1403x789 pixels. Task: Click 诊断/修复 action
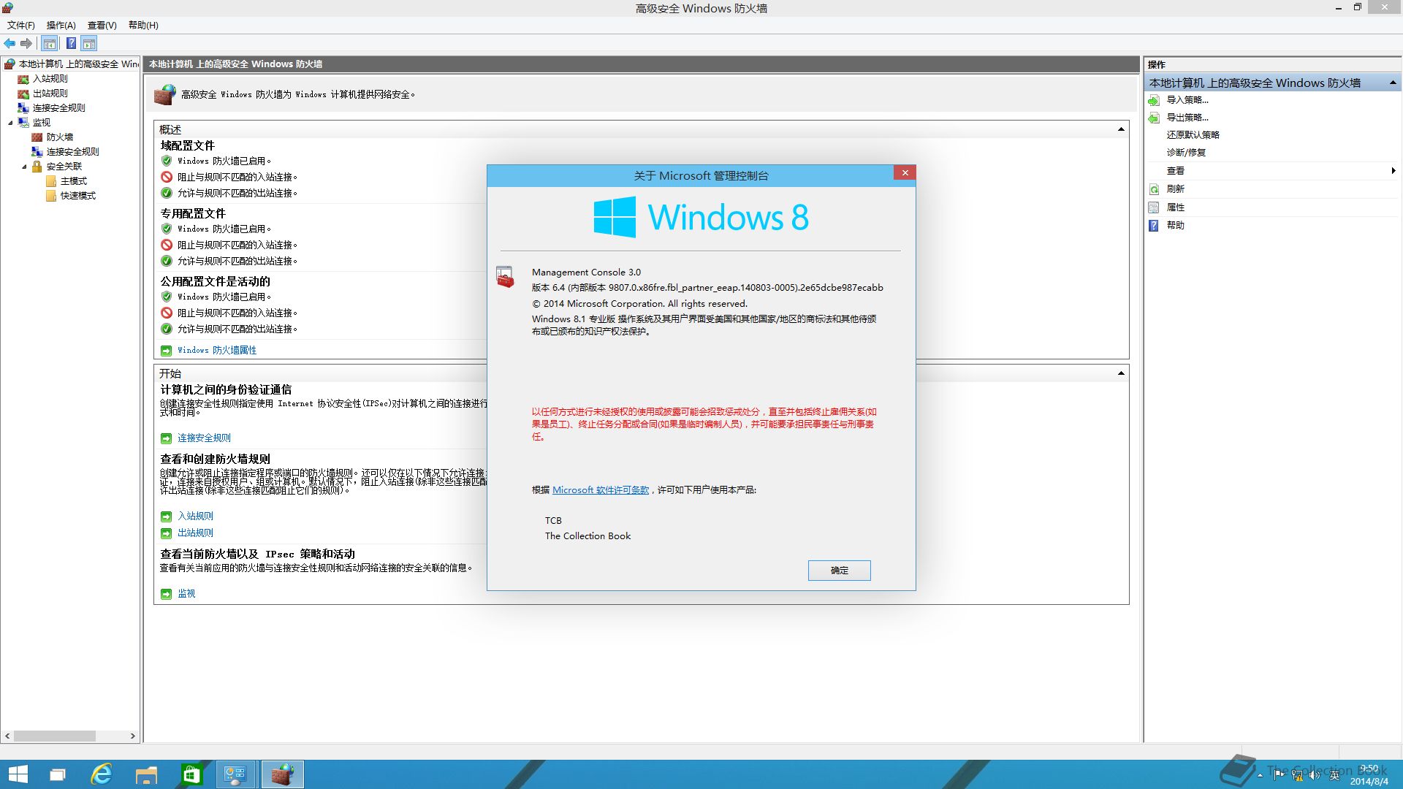(x=1186, y=153)
